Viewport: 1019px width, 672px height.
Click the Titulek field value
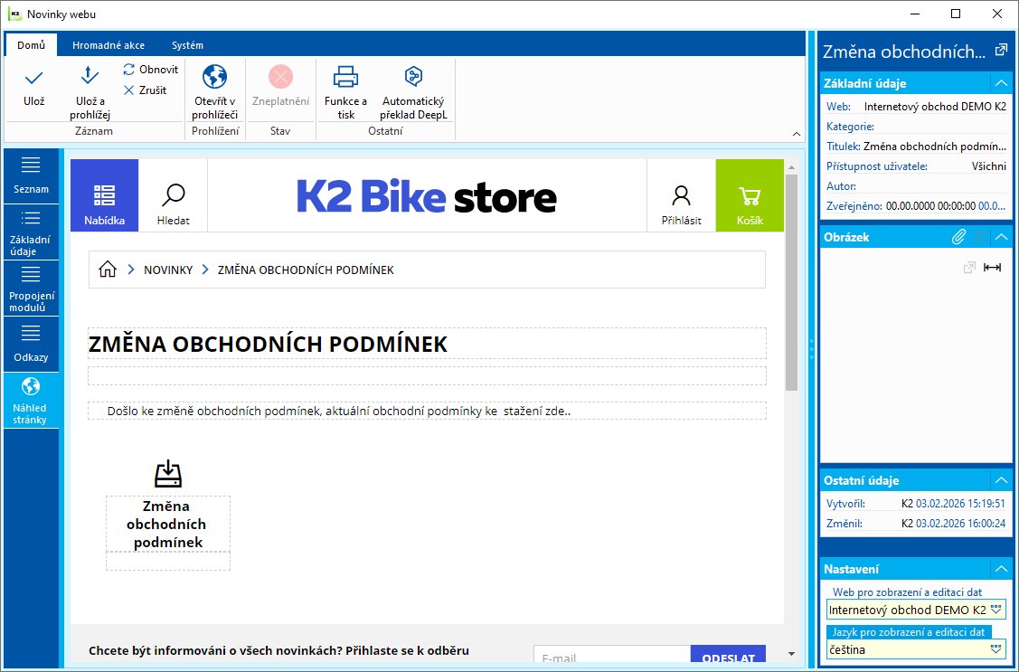[x=935, y=147]
